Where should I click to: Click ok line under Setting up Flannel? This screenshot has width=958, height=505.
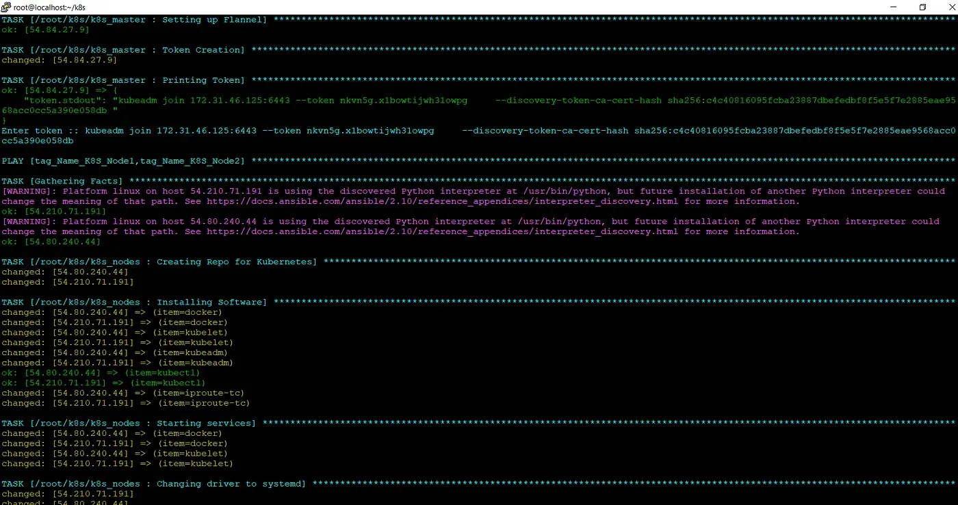click(46, 30)
